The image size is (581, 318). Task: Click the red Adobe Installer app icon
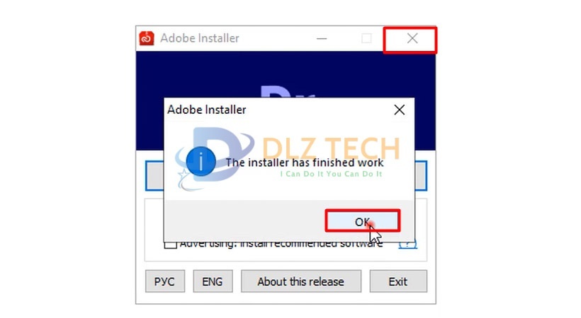pos(147,38)
